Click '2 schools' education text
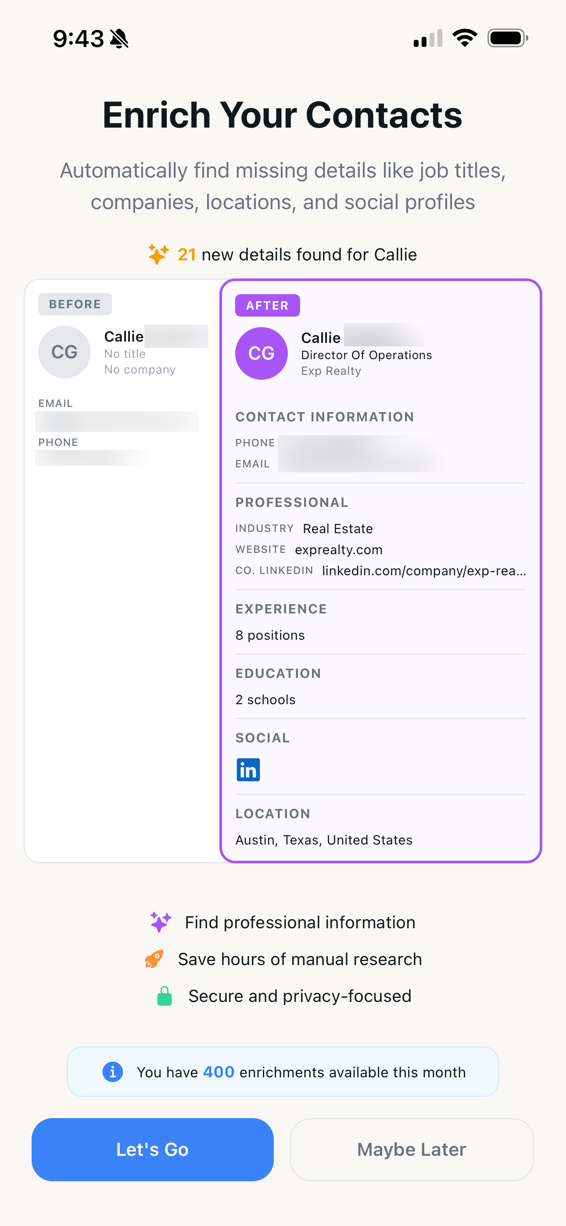 (265, 700)
